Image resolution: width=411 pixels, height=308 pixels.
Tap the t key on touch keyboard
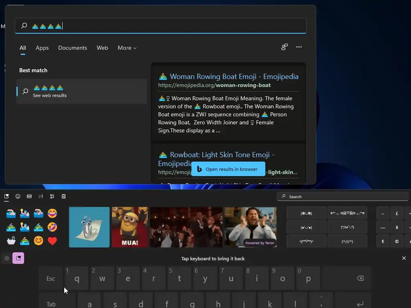point(179,278)
